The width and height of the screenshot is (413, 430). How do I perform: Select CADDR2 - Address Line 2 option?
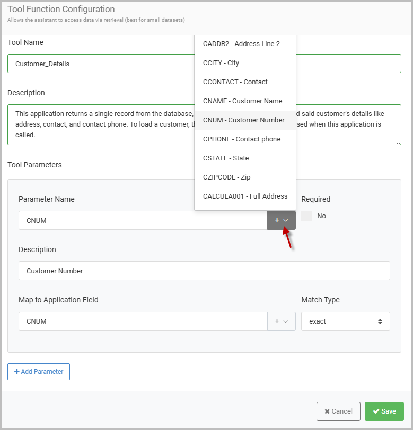point(241,44)
